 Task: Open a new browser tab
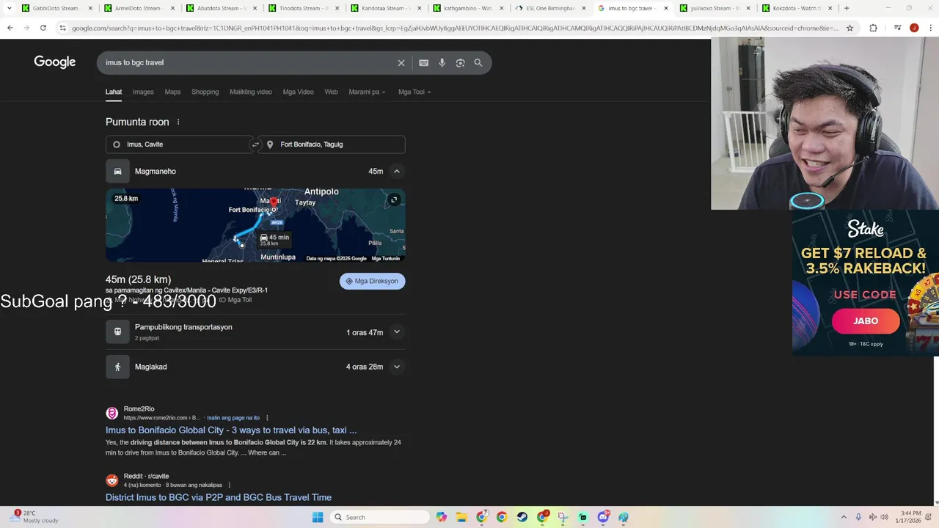point(847,8)
